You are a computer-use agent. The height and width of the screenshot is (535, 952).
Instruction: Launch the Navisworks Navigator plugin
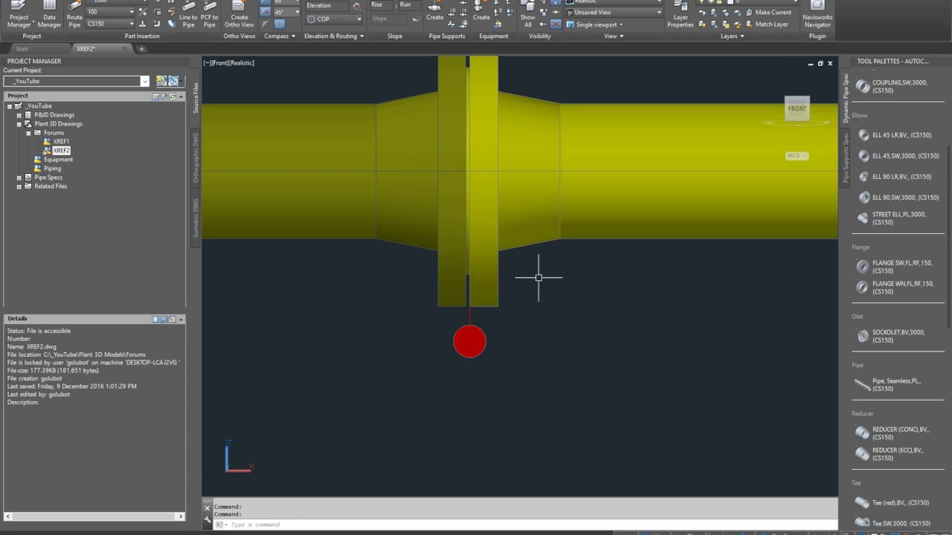tap(817, 15)
